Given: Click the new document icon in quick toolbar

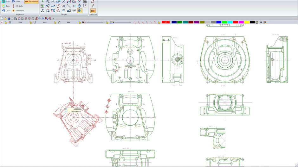Looking at the screenshot, I should click(2, 18).
